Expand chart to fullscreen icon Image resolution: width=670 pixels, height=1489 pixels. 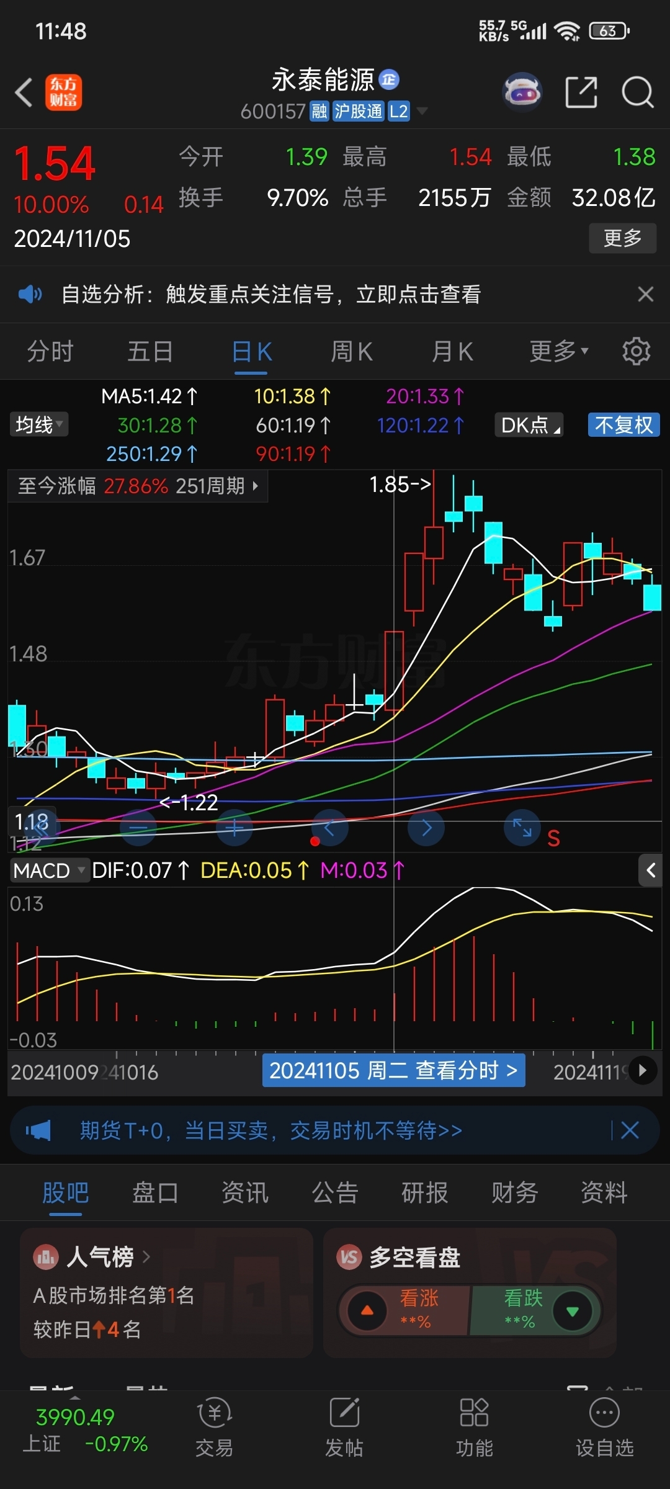tap(522, 828)
